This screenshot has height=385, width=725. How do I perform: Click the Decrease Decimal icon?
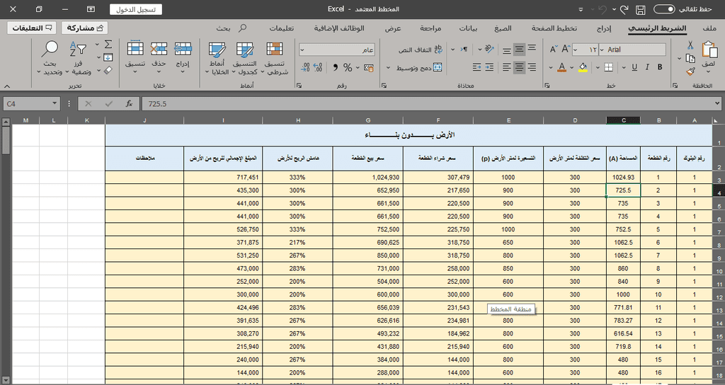click(x=305, y=68)
